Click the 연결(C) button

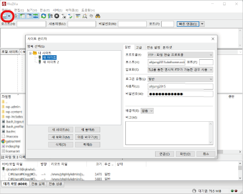pos(164,154)
